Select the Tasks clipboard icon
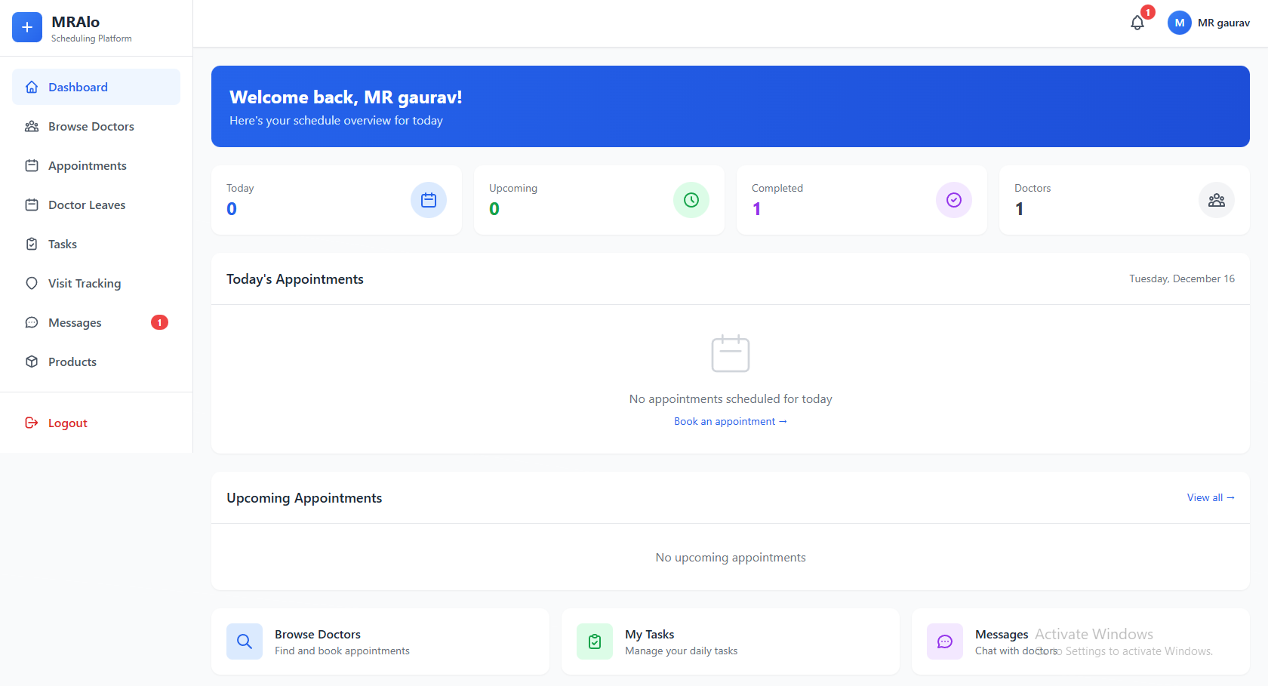Viewport: 1268px width, 686px height. coord(32,244)
